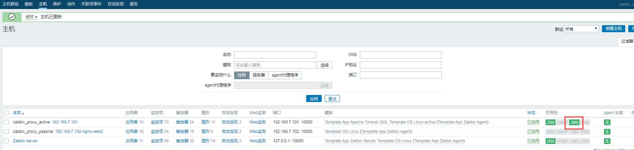Viewport: 634px width, 150px height.
Task: Open Template App Zabbix Server link
Action: point(350,141)
